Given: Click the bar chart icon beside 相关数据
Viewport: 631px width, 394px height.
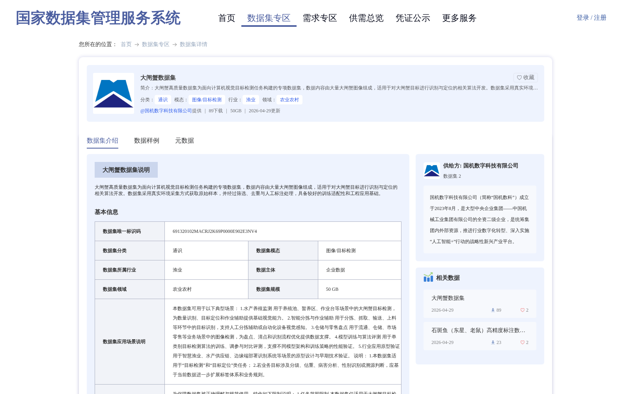Looking at the screenshot, I should point(428,277).
